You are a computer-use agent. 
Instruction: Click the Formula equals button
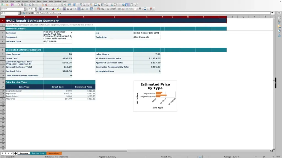click(x=32, y=13)
